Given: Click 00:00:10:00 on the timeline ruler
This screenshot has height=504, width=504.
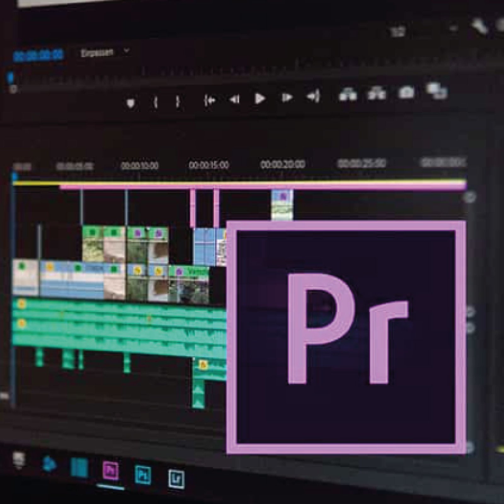Looking at the screenshot, I should click(x=140, y=165).
